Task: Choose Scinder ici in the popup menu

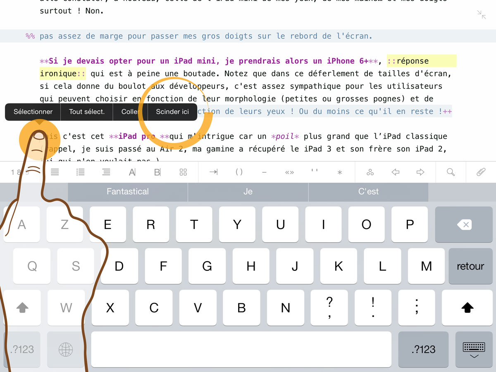Action: (x=172, y=112)
